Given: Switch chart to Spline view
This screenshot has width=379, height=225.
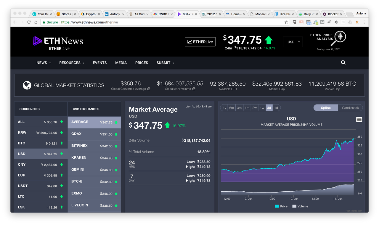Looking at the screenshot, I should [x=326, y=108].
